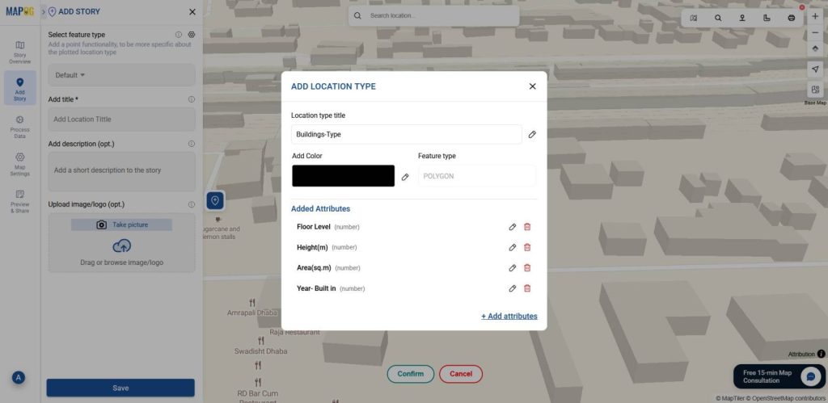Image resolution: width=828 pixels, height=403 pixels.
Task: Close the Add Story panel
Action: click(192, 11)
